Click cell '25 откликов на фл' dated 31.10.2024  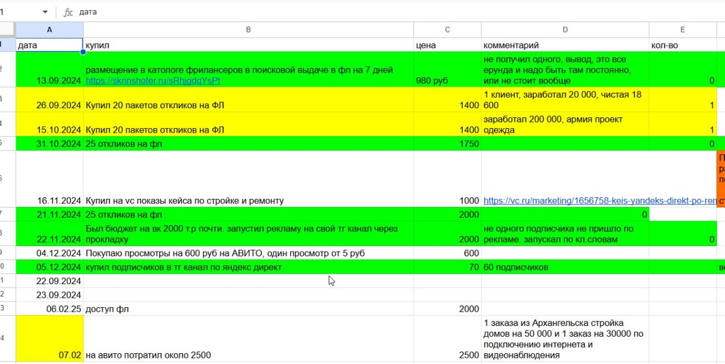point(248,144)
